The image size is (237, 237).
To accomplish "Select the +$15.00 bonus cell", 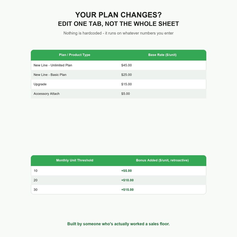I will 162,190.
